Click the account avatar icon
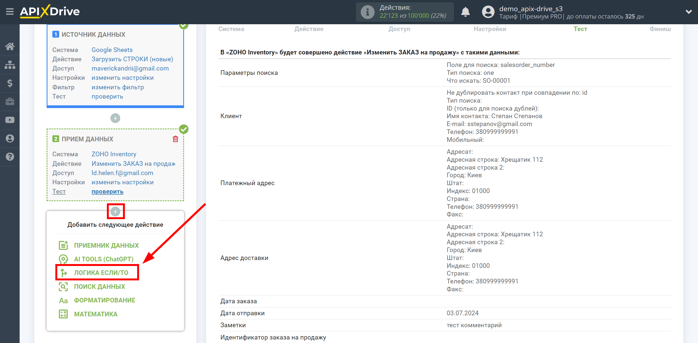Image resolution: width=698 pixels, height=343 pixels. point(488,12)
